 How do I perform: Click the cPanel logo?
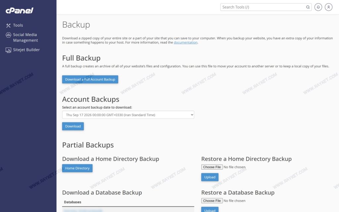(20, 10)
